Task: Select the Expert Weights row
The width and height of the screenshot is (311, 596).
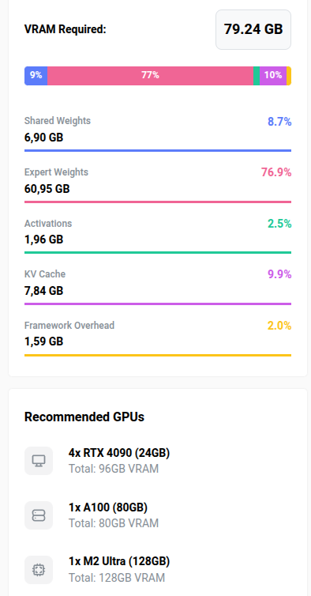Action: pyautogui.click(x=158, y=184)
